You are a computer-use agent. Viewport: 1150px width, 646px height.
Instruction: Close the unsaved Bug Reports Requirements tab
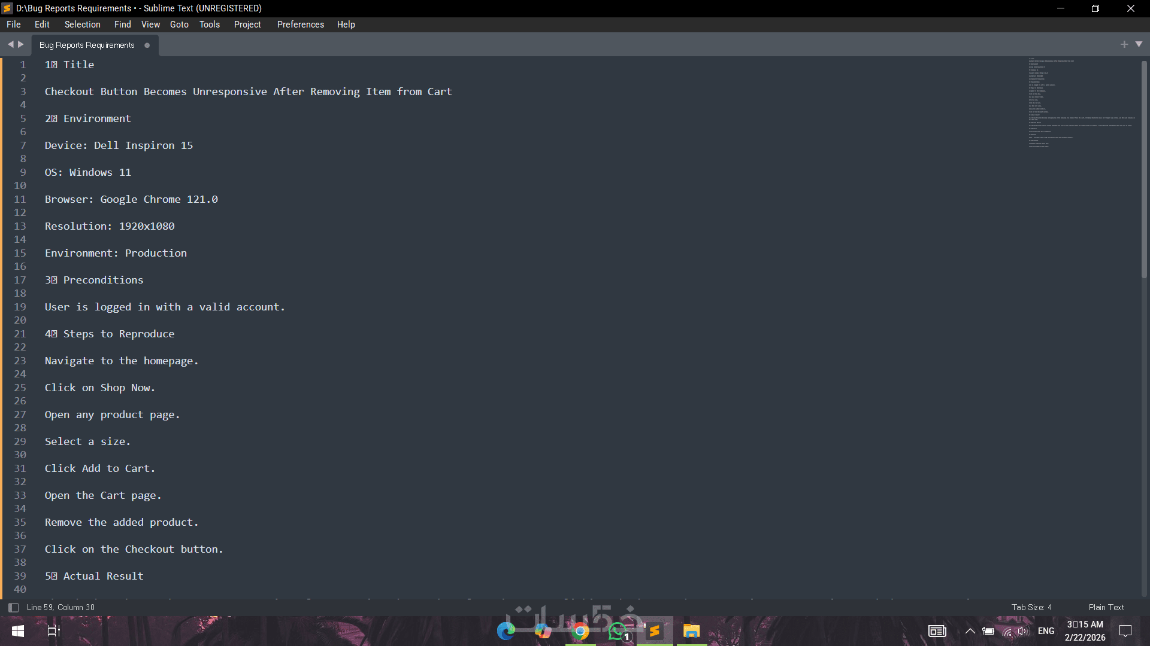pyautogui.click(x=147, y=45)
